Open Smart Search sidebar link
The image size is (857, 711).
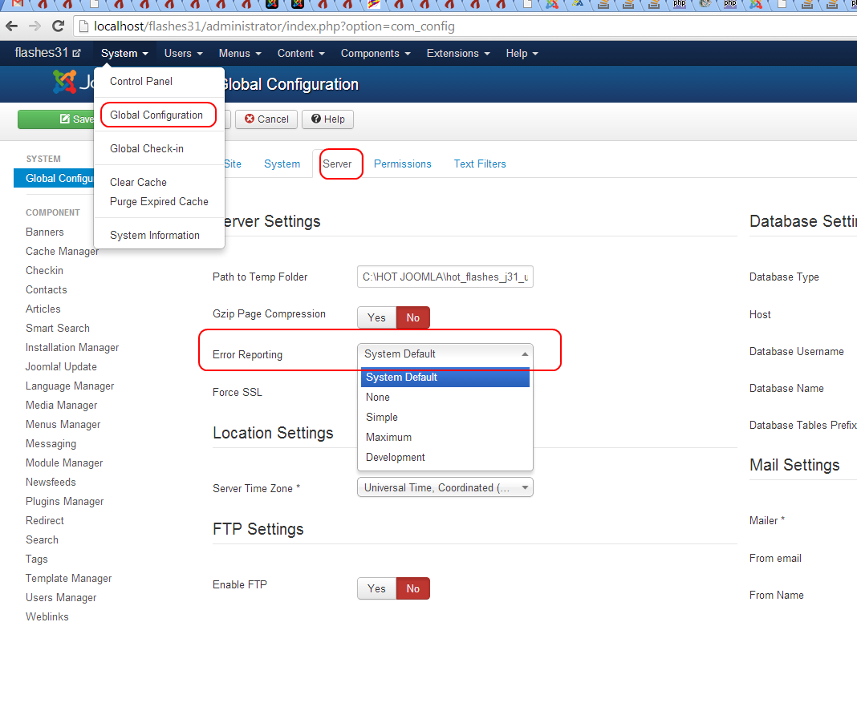click(x=58, y=328)
